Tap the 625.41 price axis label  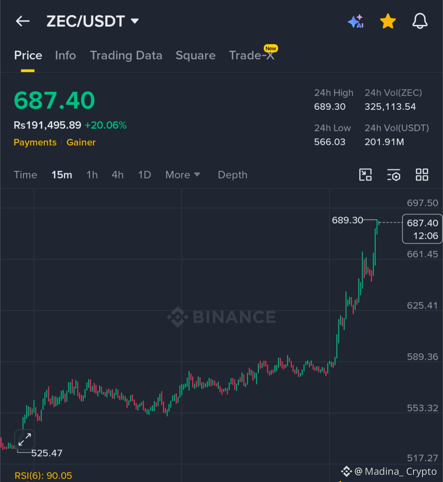[422, 306]
